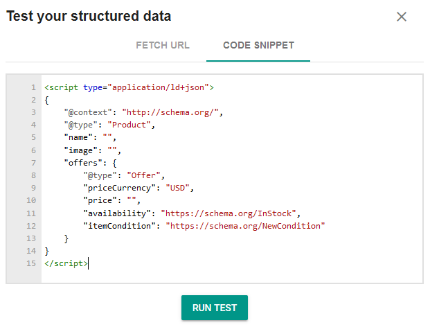
Task: Switch to the FETCH URL tab
Action: pyautogui.click(x=163, y=46)
